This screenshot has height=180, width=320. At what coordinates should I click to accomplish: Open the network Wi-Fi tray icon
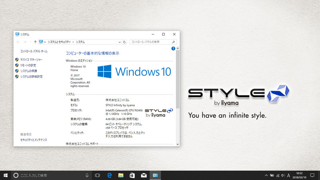(278, 175)
